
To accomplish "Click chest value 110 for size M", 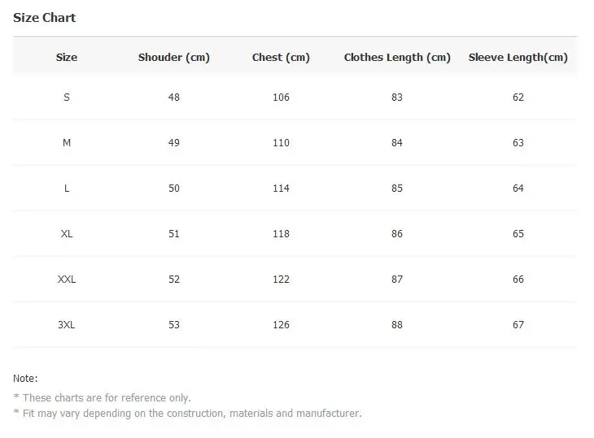I will tap(281, 142).
